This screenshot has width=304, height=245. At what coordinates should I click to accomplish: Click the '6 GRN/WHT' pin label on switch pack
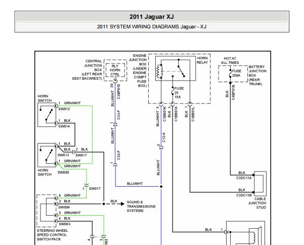[x=70, y=195]
